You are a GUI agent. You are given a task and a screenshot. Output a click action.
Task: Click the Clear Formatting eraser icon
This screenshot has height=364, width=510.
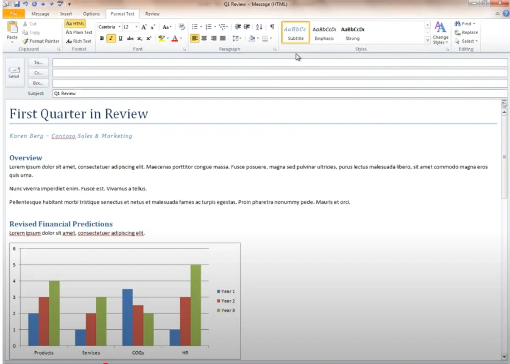tap(182, 27)
